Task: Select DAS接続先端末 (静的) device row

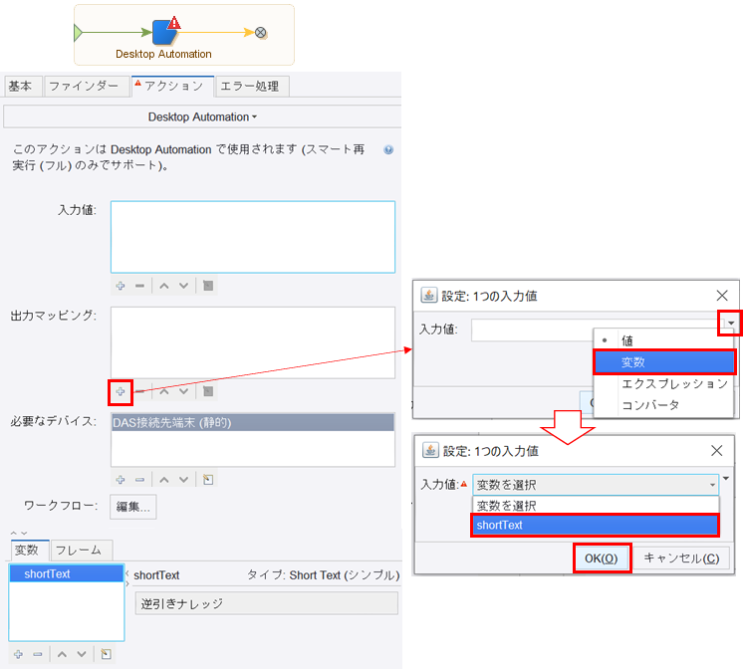Action: click(253, 423)
